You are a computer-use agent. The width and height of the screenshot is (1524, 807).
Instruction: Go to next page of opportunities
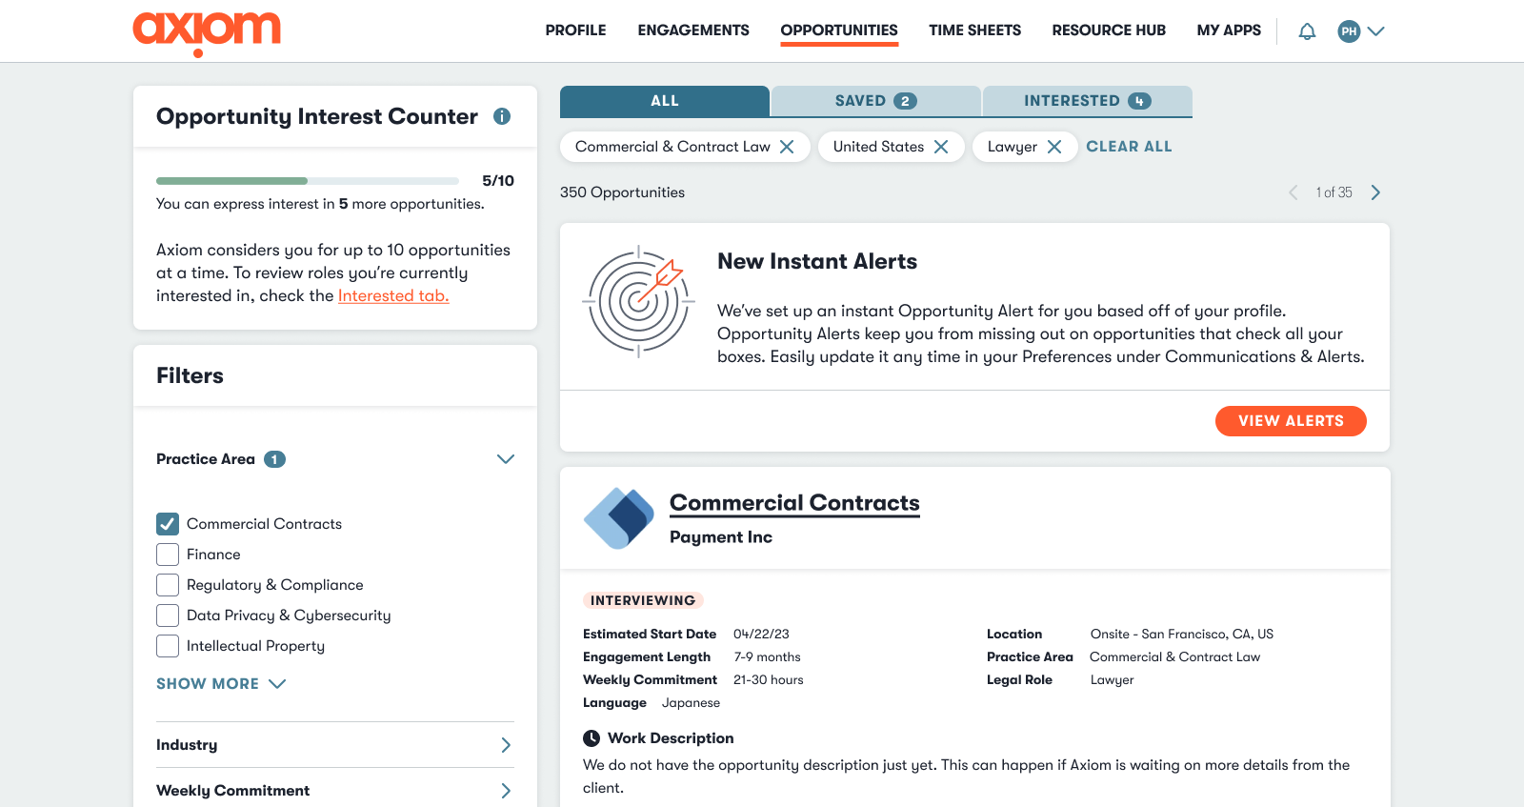pos(1375,192)
